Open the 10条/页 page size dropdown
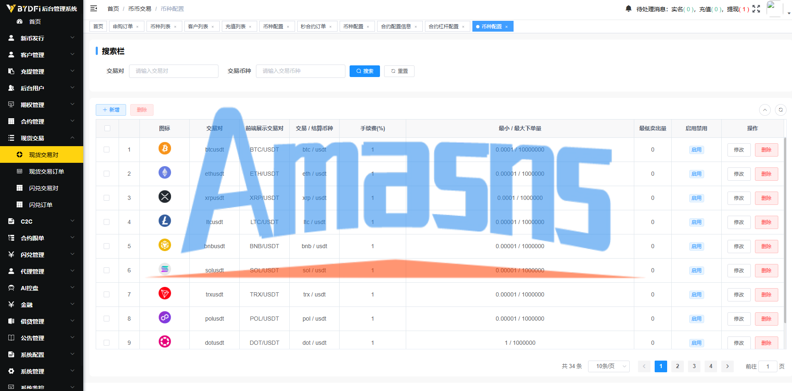 pos(609,366)
